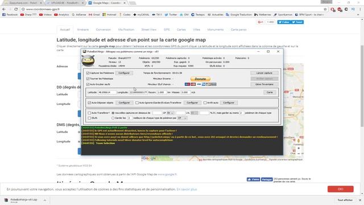
Task: Reload the page with the refresh icon
Action: [x=16, y=9]
